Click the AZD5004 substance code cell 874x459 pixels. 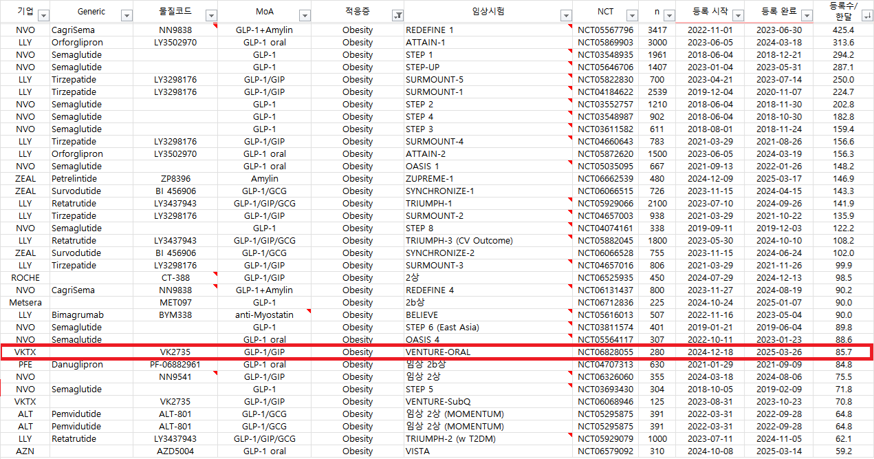click(175, 451)
